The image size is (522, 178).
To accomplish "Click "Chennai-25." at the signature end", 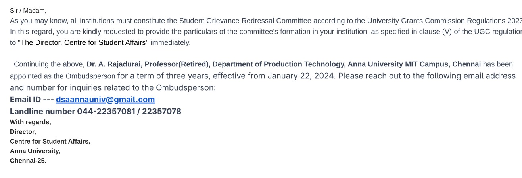I will tap(28, 161).
